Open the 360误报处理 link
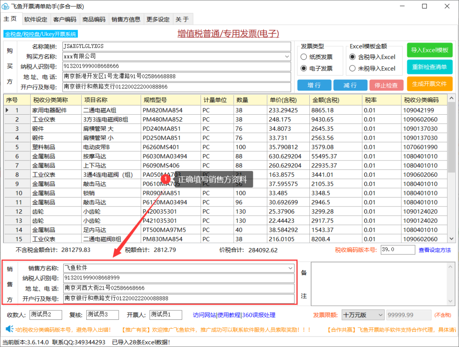The image size is (459, 347). pyautogui.click(x=258, y=315)
